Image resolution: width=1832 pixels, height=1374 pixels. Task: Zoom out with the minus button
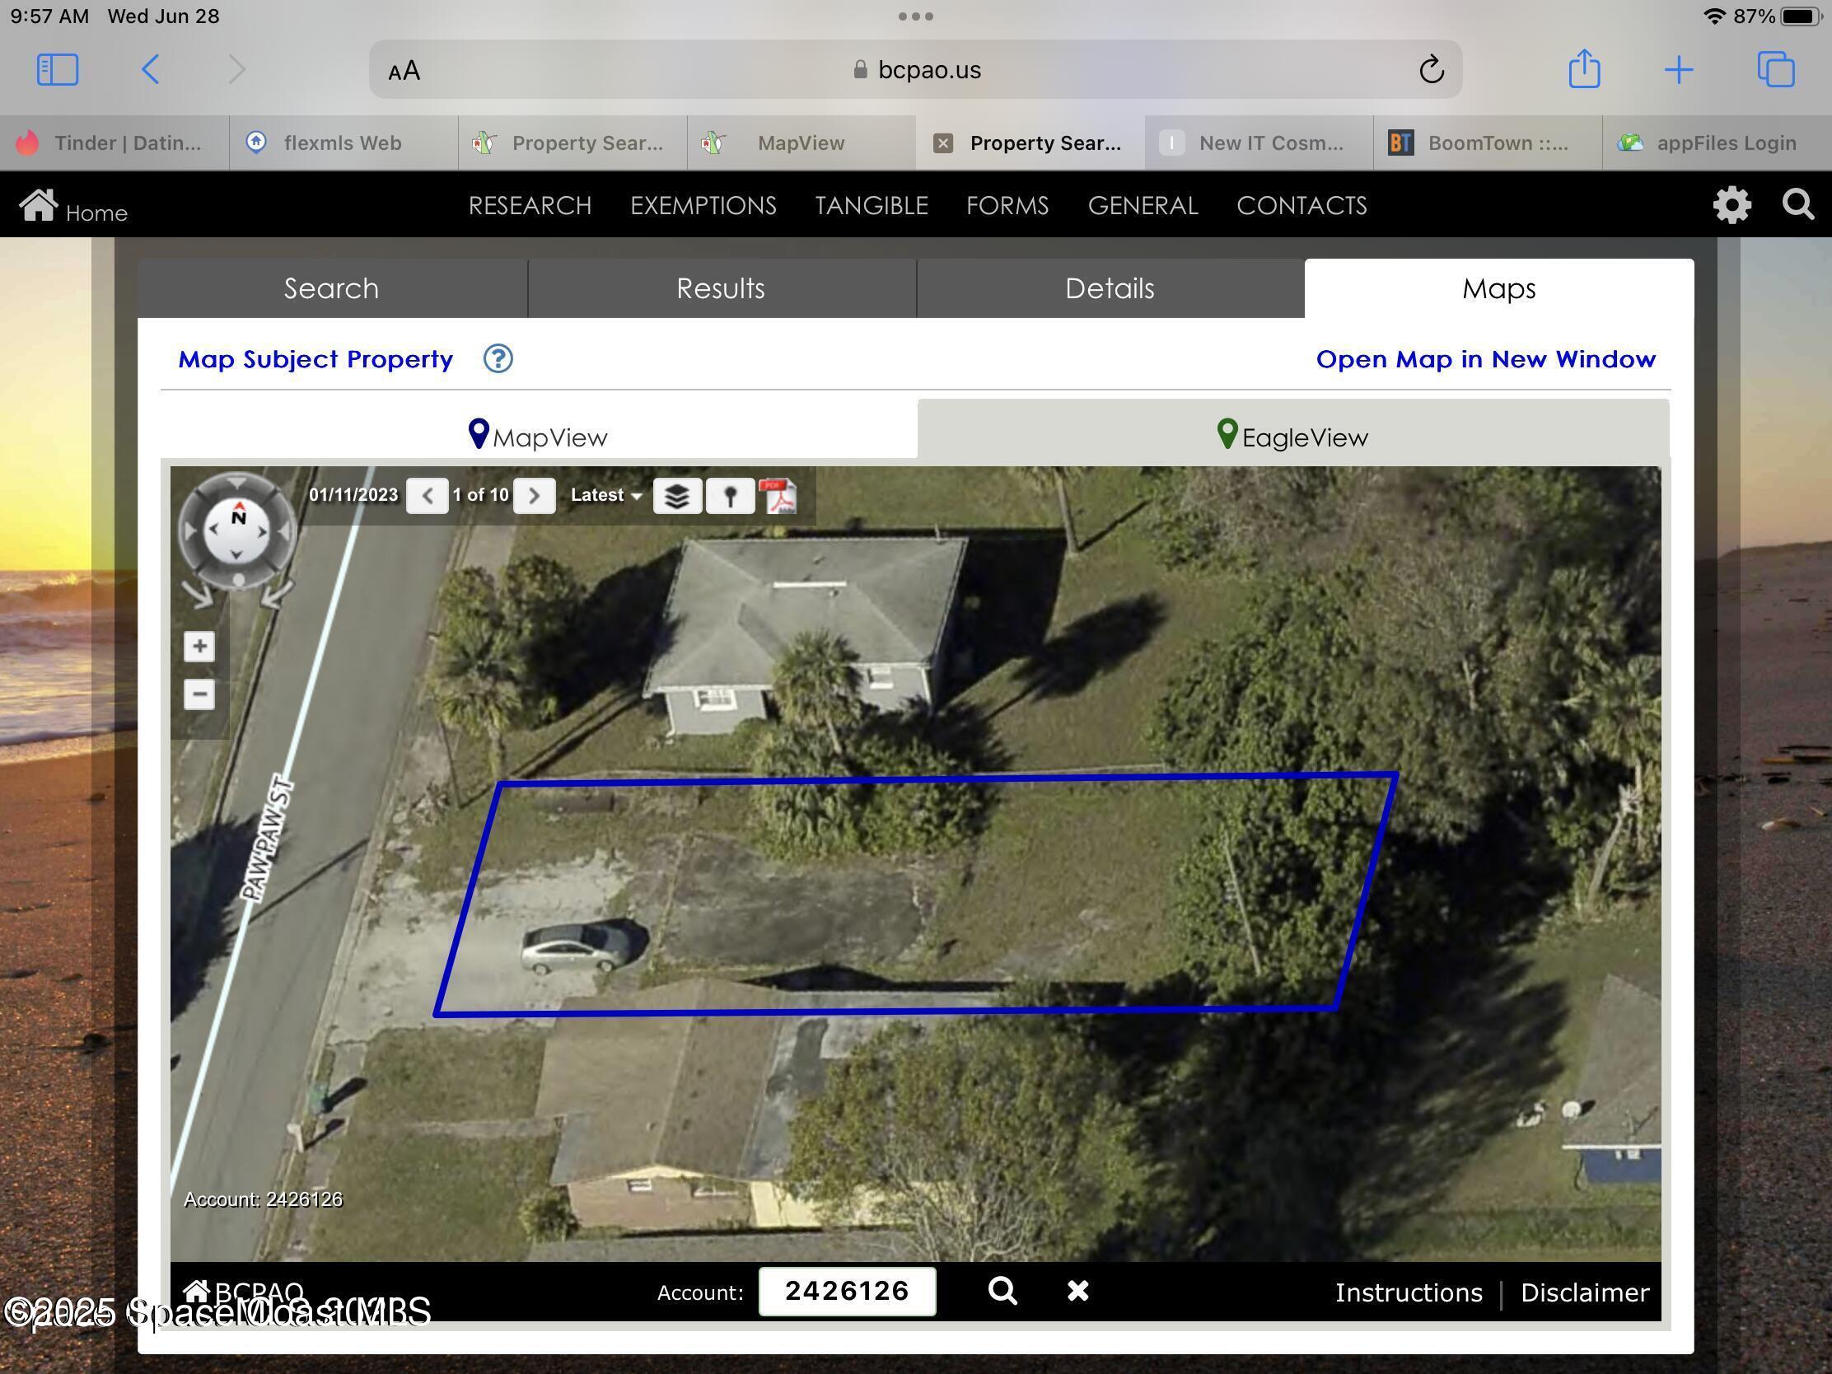[199, 694]
